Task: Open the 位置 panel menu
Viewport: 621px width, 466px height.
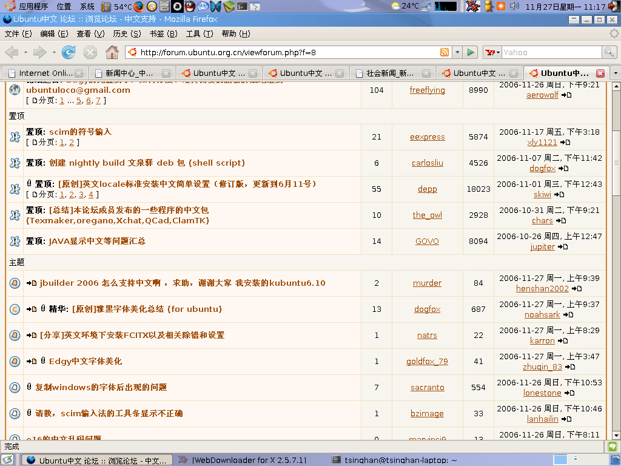Action: pyautogui.click(x=64, y=6)
